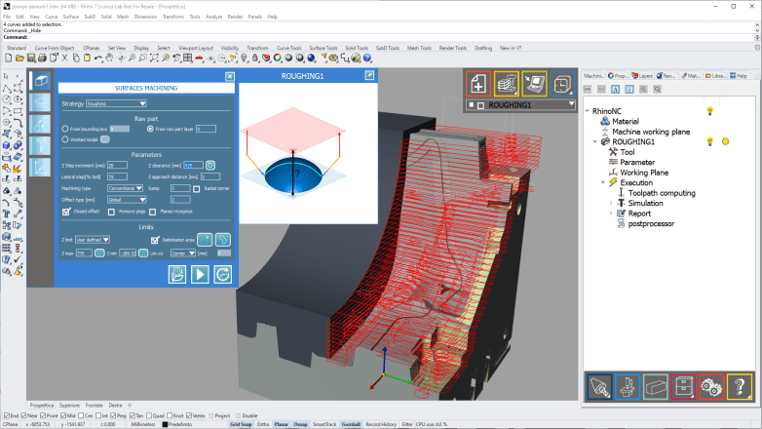762x429 pixels.
Task: Toggle ROUGHING1 visibility lightbulb in tree
Action: pyautogui.click(x=710, y=141)
